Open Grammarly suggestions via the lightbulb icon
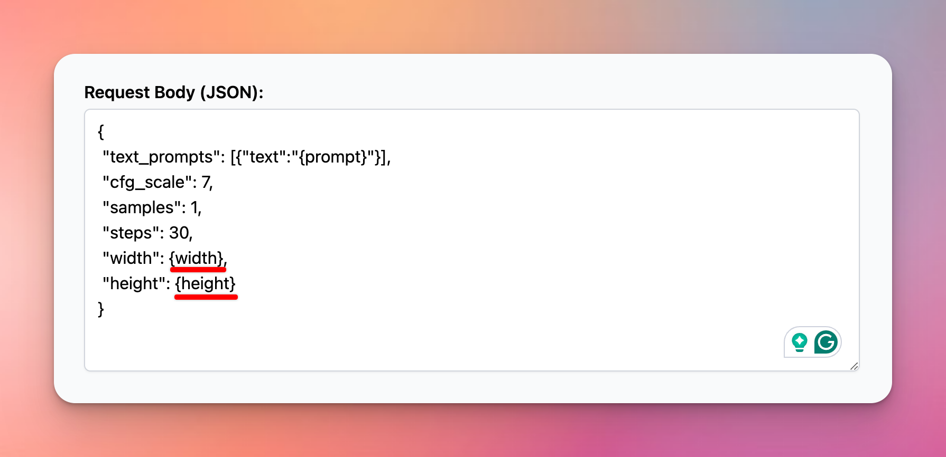Viewport: 946px width, 457px height. pyautogui.click(x=800, y=342)
